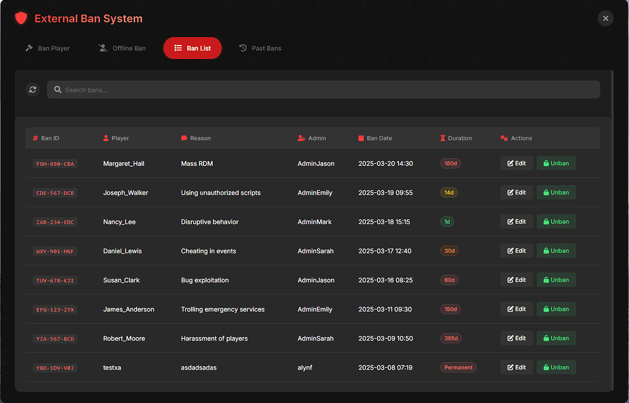
Task: Edit the ban for testxa
Action: click(x=516, y=367)
